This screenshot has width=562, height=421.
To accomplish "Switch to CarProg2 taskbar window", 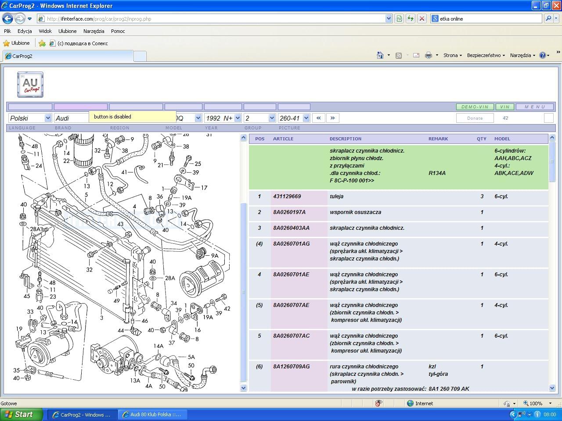I will (82, 414).
